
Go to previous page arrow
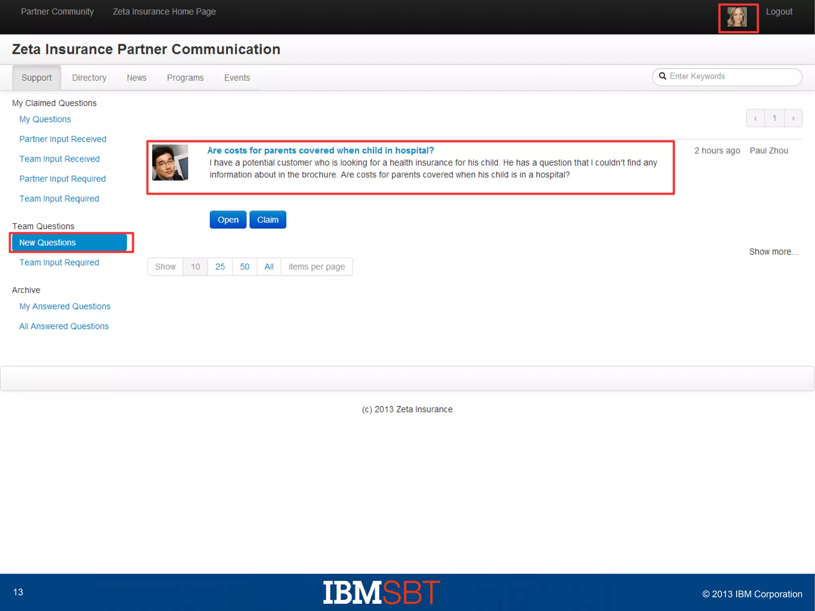(755, 118)
